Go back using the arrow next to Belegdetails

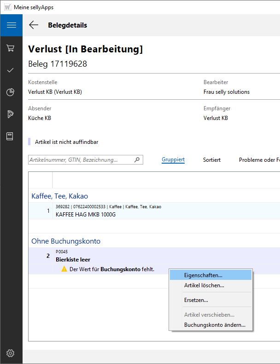(34, 25)
